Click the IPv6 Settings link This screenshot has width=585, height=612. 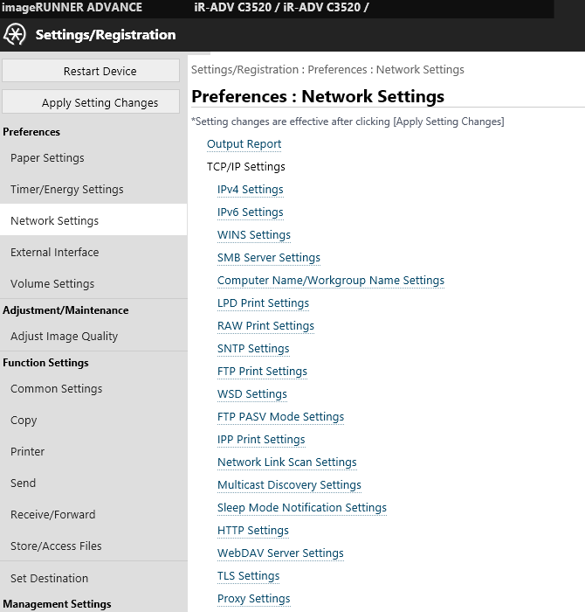click(x=250, y=212)
